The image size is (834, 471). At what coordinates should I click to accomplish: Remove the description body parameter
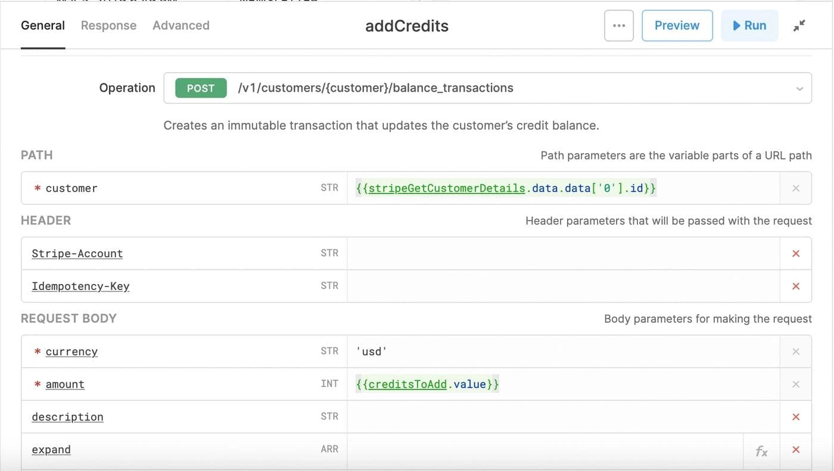pos(795,417)
